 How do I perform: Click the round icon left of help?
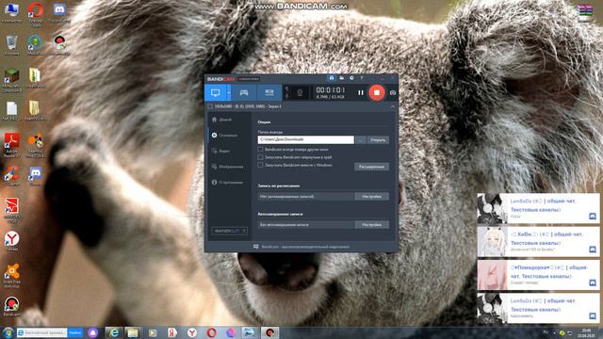(x=351, y=78)
